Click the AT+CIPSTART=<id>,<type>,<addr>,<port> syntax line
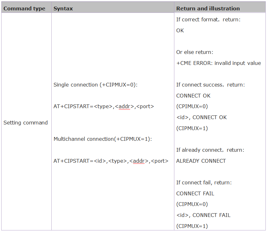Viewport: 267px width, 232px height. 111,161
